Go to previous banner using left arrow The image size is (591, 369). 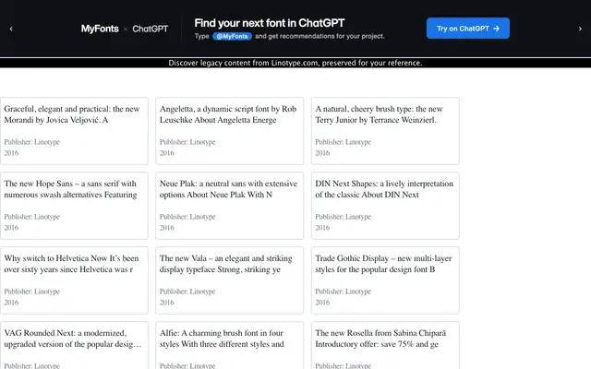pyautogui.click(x=11, y=29)
